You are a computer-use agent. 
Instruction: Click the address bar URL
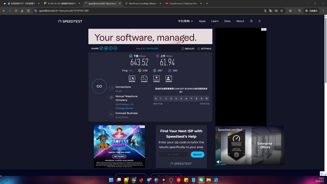(64, 11)
